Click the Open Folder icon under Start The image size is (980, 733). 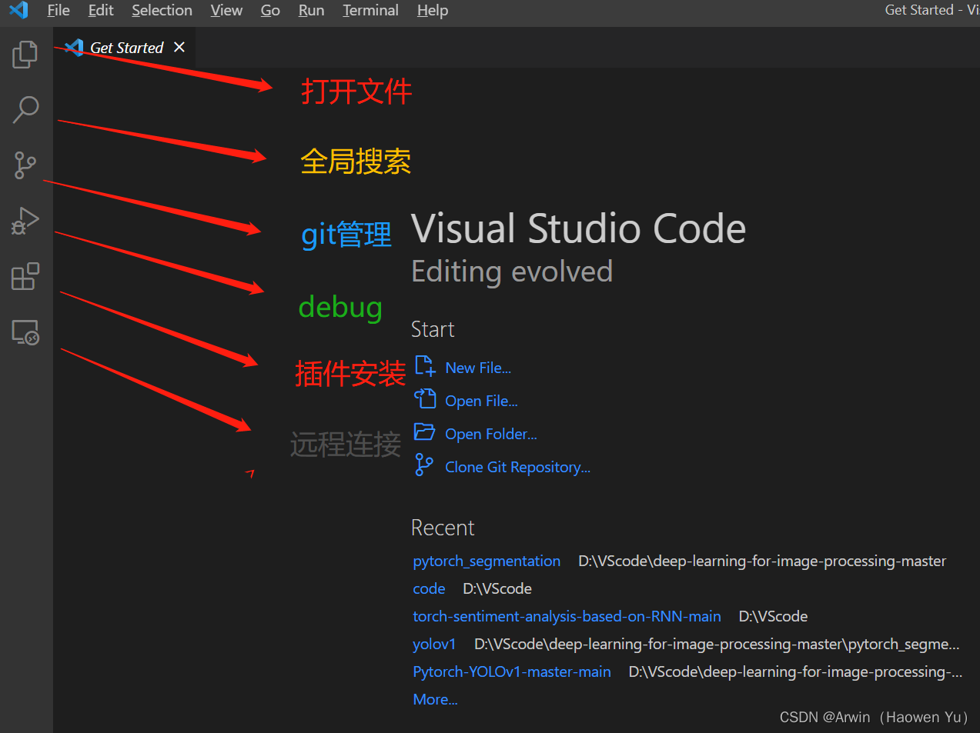coord(425,431)
